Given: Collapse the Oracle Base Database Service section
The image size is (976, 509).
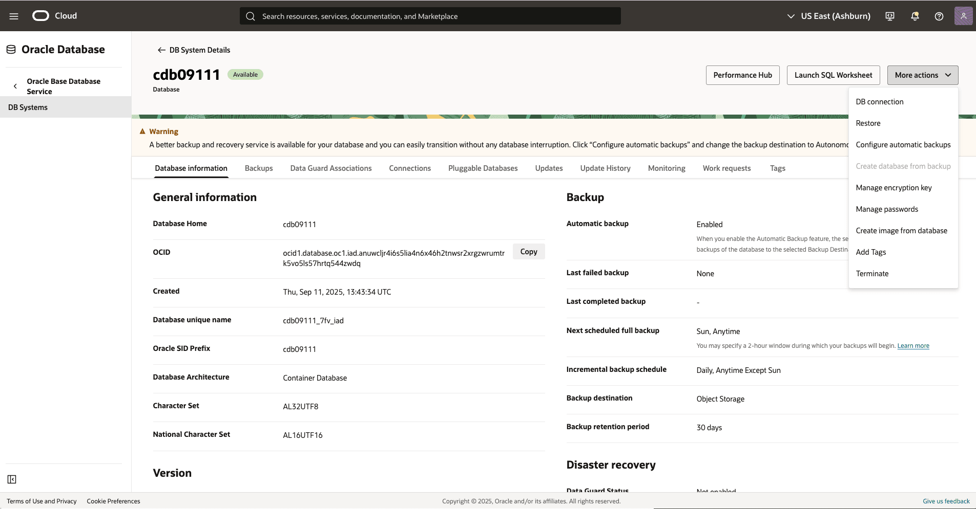Looking at the screenshot, I should [x=15, y=85].
